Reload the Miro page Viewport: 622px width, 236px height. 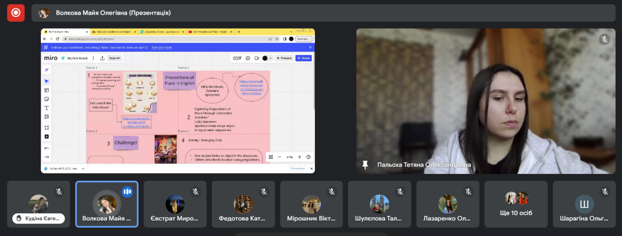coord(57,39)
